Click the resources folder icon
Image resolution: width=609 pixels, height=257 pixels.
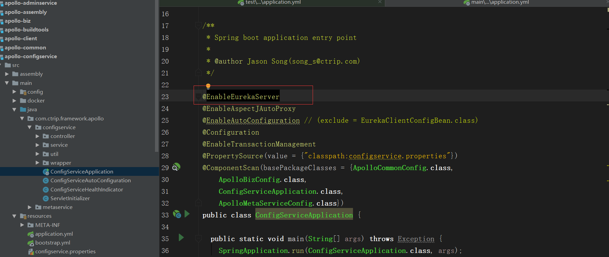click(x=23, y=216)
